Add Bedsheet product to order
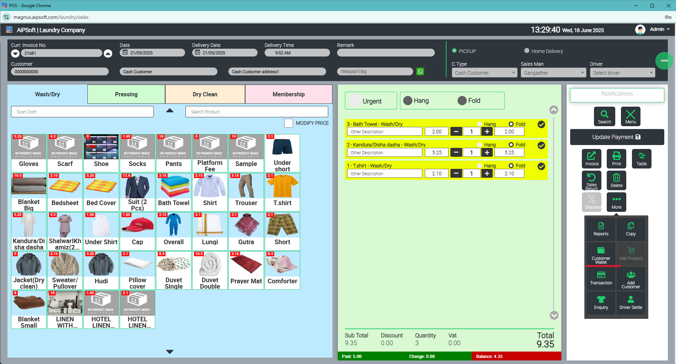This screenshot has height=364, width=676. click(x=65, y=192)
